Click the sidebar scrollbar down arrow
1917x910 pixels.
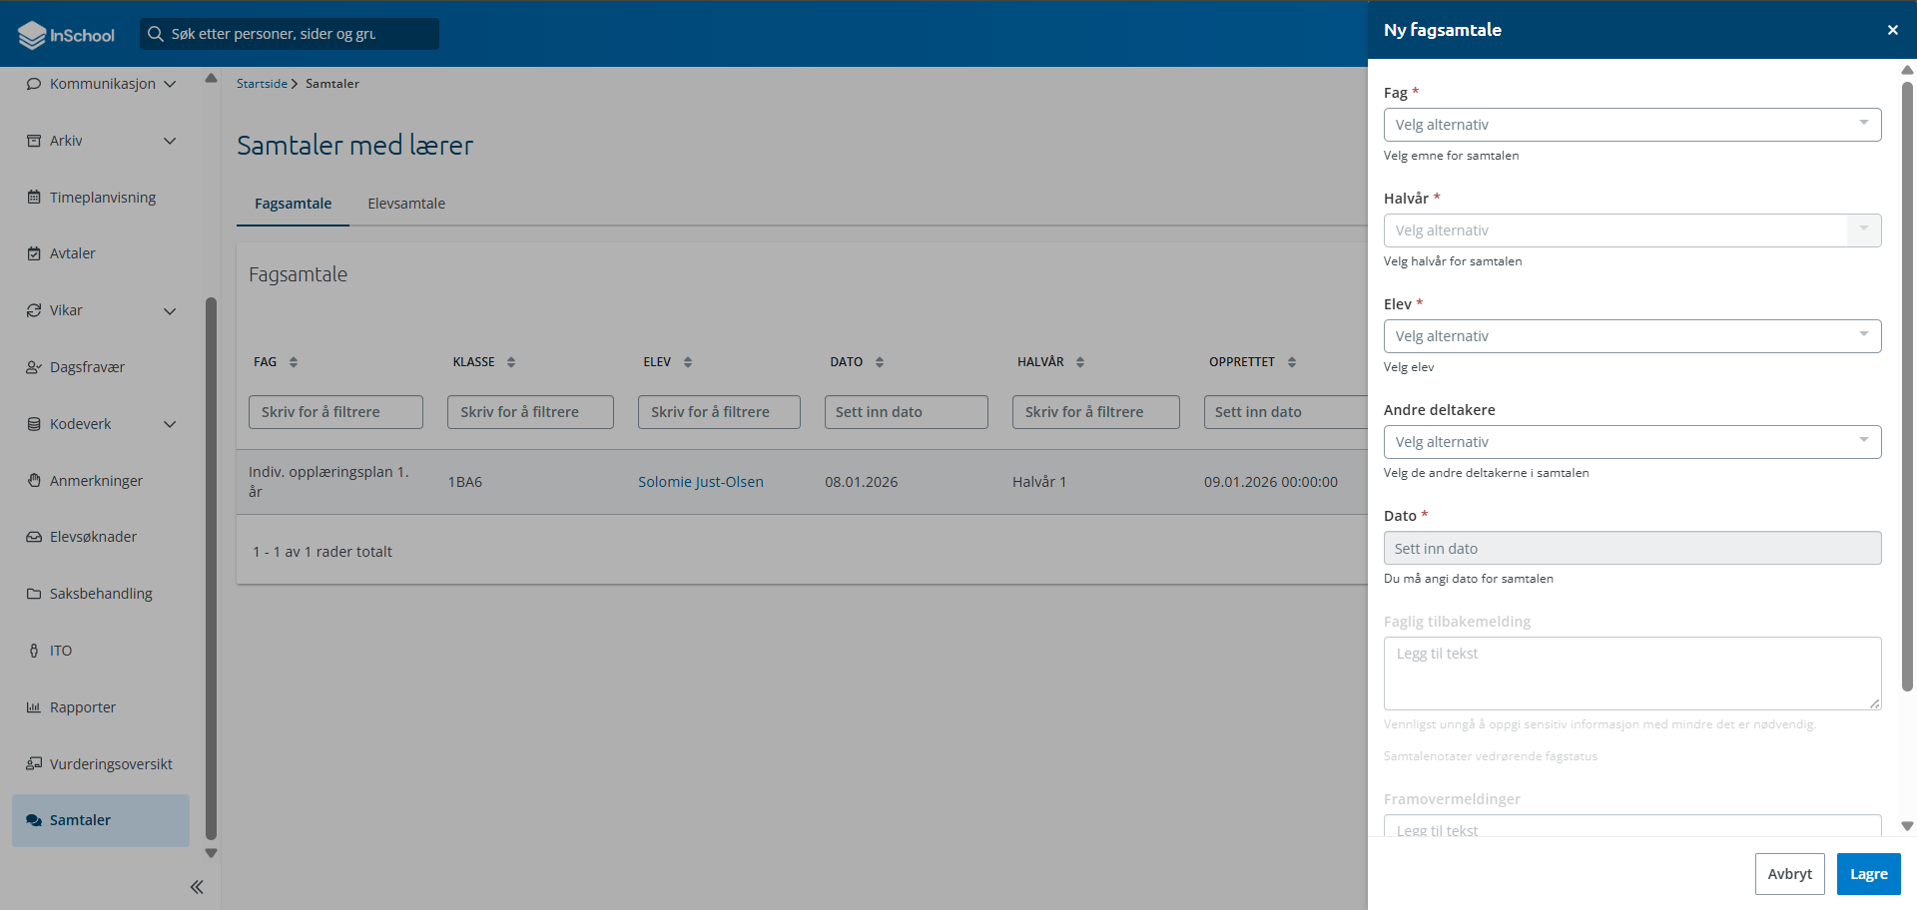[211, 853]
